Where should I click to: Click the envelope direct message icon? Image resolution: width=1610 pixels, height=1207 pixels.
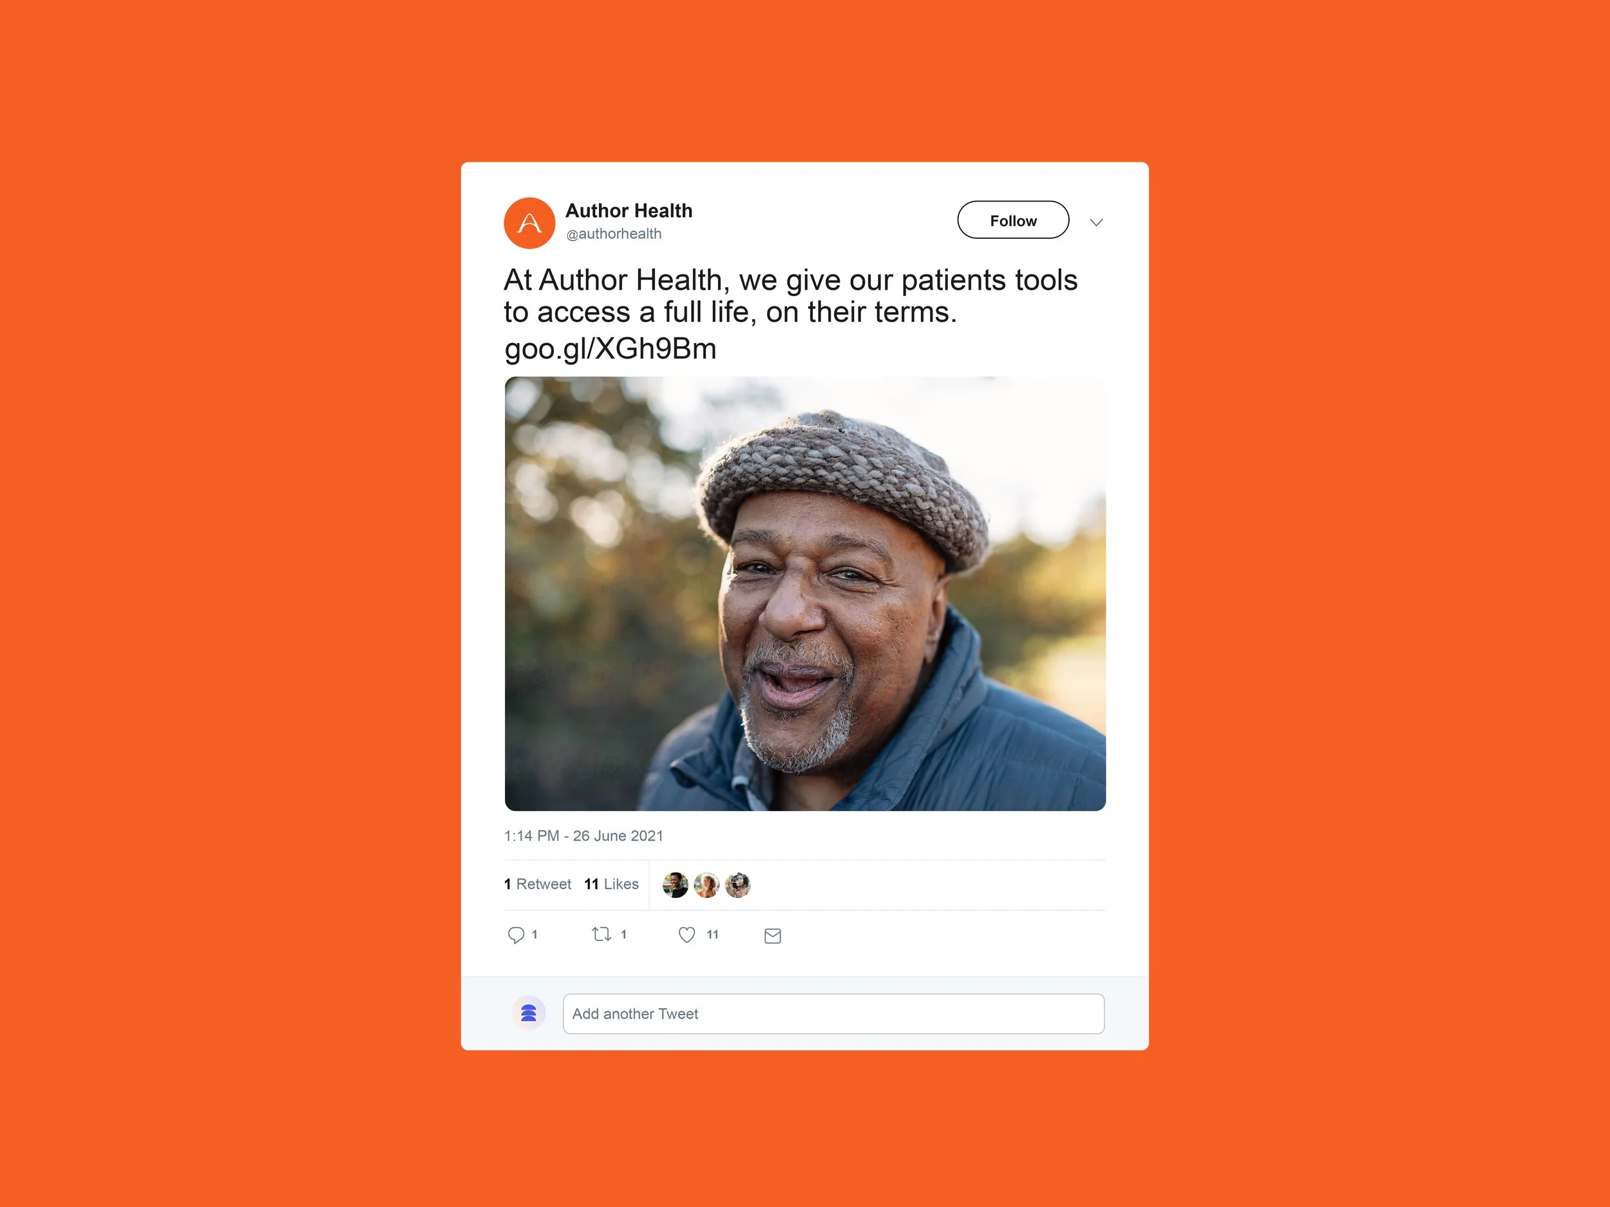(x=773, y=935)
